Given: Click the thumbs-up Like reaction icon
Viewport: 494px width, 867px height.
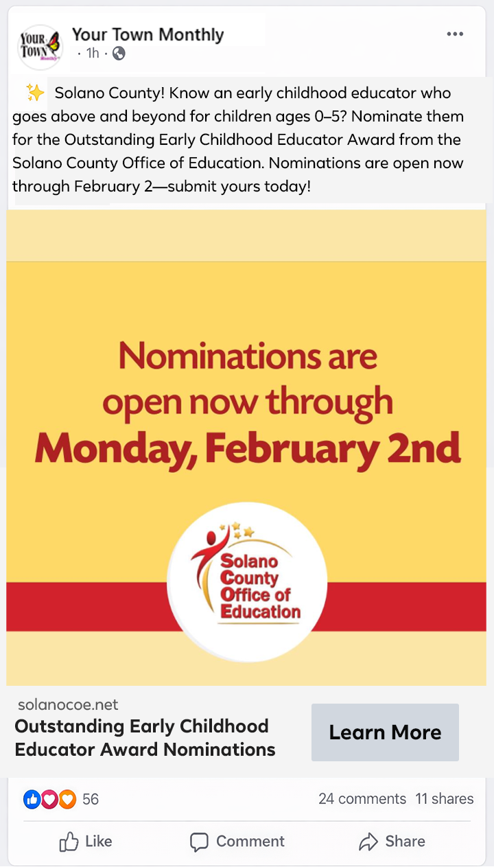Looking at the screenshot, I should [x=32, y=799].
